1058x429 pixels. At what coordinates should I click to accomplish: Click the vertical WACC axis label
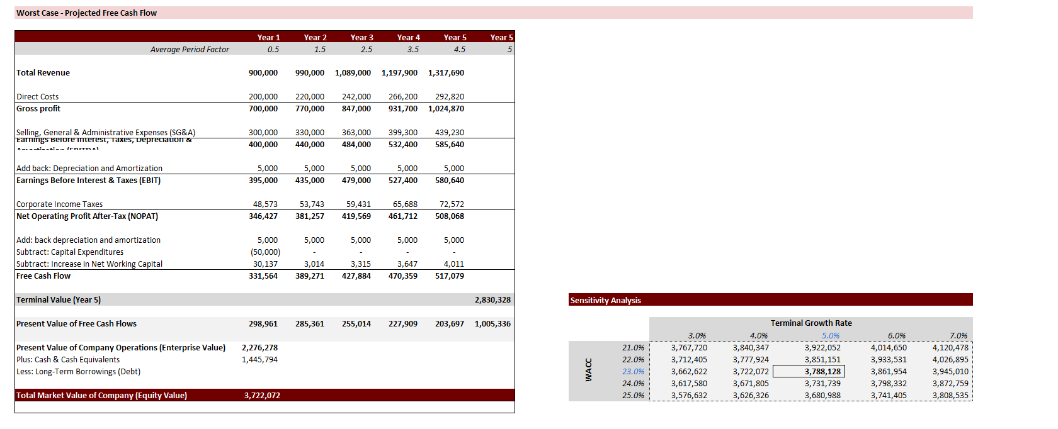(x=589, y=370)
